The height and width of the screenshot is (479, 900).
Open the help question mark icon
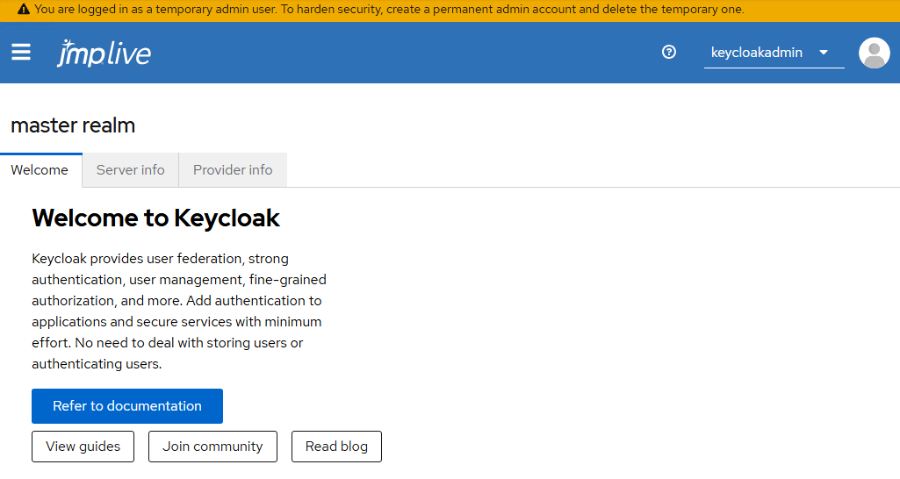click(669, 53)
